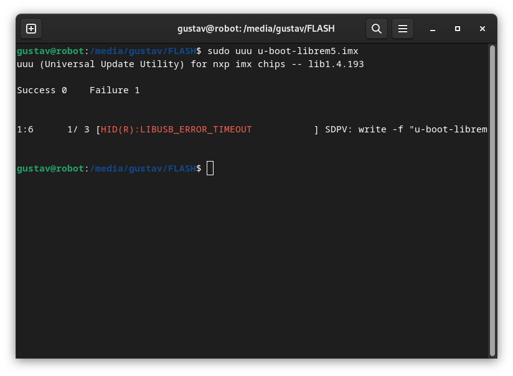The image size is (513, 376).
Task: Click the SDPV: write -f command text
Action: pyautogui.click(x=364, y=130)
